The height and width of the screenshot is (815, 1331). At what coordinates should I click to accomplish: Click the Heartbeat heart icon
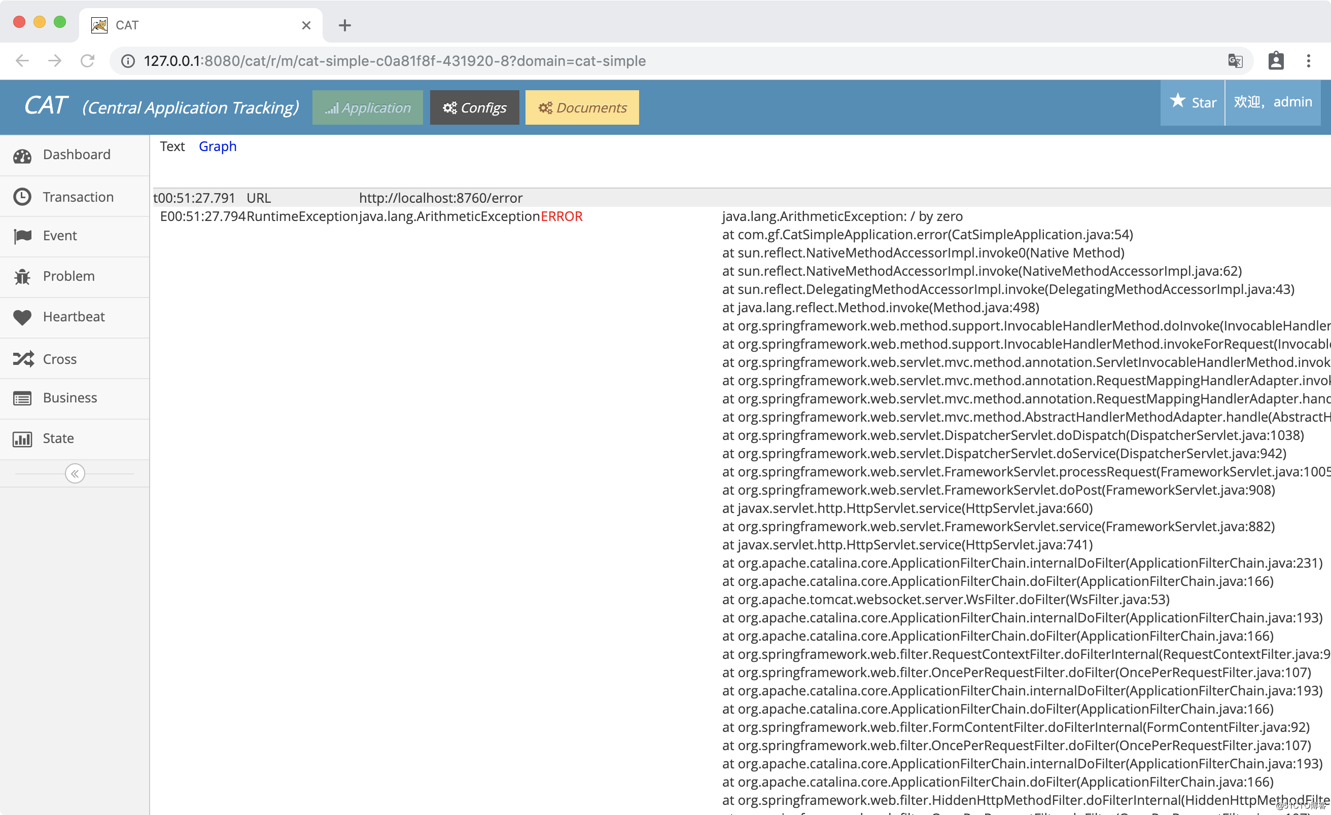pos(22,317)
